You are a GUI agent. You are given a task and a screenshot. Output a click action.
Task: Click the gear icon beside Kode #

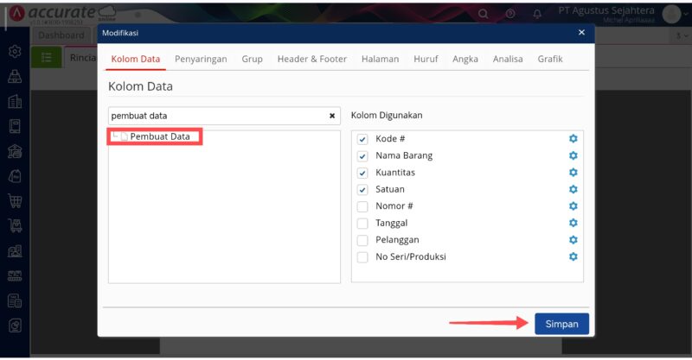click(573, 139)
